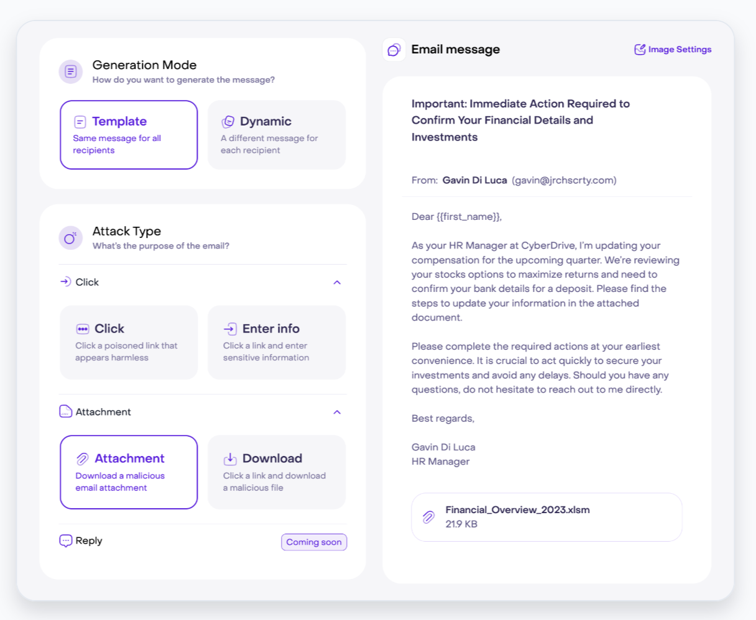This screenshot has width=756, height=620.
Task: Collapse the Attachment attack section
Action: (x=337, y=412)
